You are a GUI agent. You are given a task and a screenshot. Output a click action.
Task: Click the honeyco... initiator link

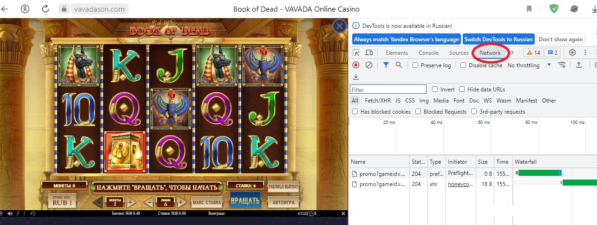coord(459,184)
